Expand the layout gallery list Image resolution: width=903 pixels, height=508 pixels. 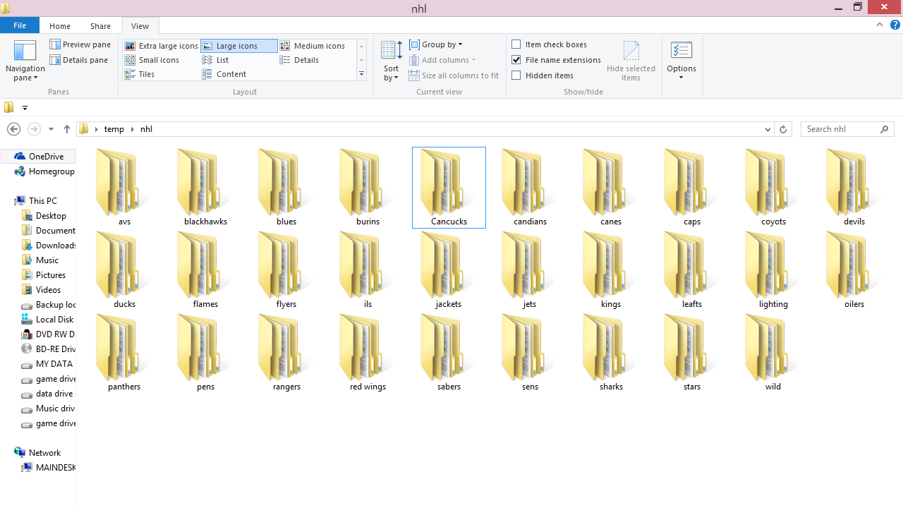tap(361, 74)
